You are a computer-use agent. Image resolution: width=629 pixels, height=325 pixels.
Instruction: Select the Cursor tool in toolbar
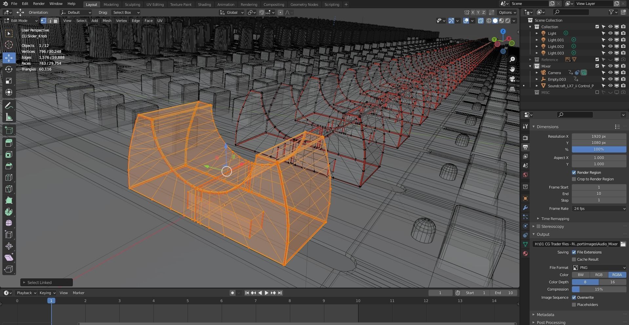9,45
